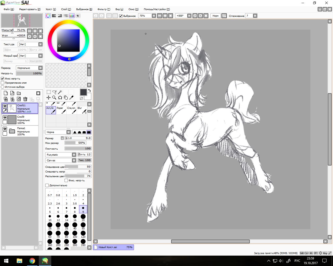Viewport: 333px width, 266px height.
Task: Select the Rotate canvas tool
Action: 60,98
